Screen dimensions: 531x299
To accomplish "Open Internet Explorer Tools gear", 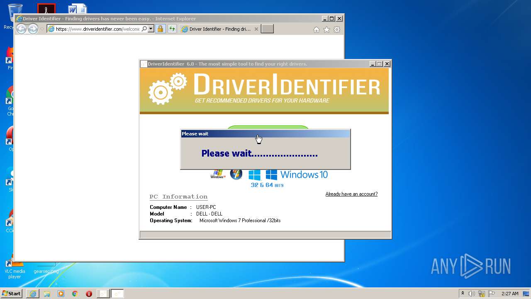I will (337, 29).
